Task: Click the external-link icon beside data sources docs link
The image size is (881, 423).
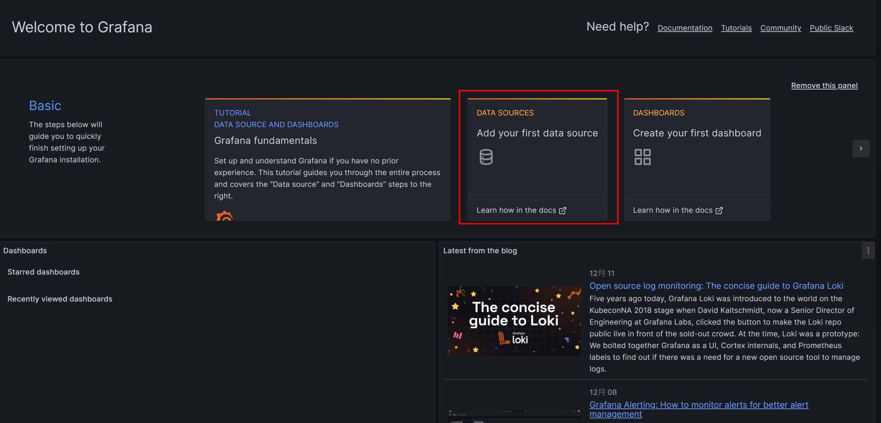Action: pyautogui.click(x=563, y=210)
